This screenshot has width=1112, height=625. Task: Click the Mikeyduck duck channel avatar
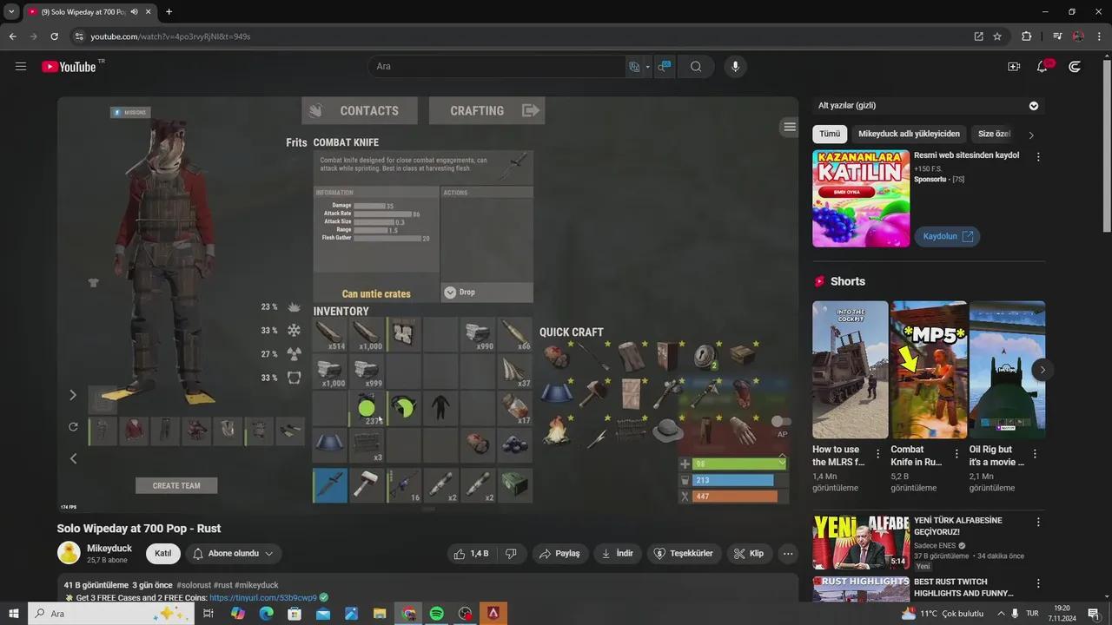click(x=69, y=553)
